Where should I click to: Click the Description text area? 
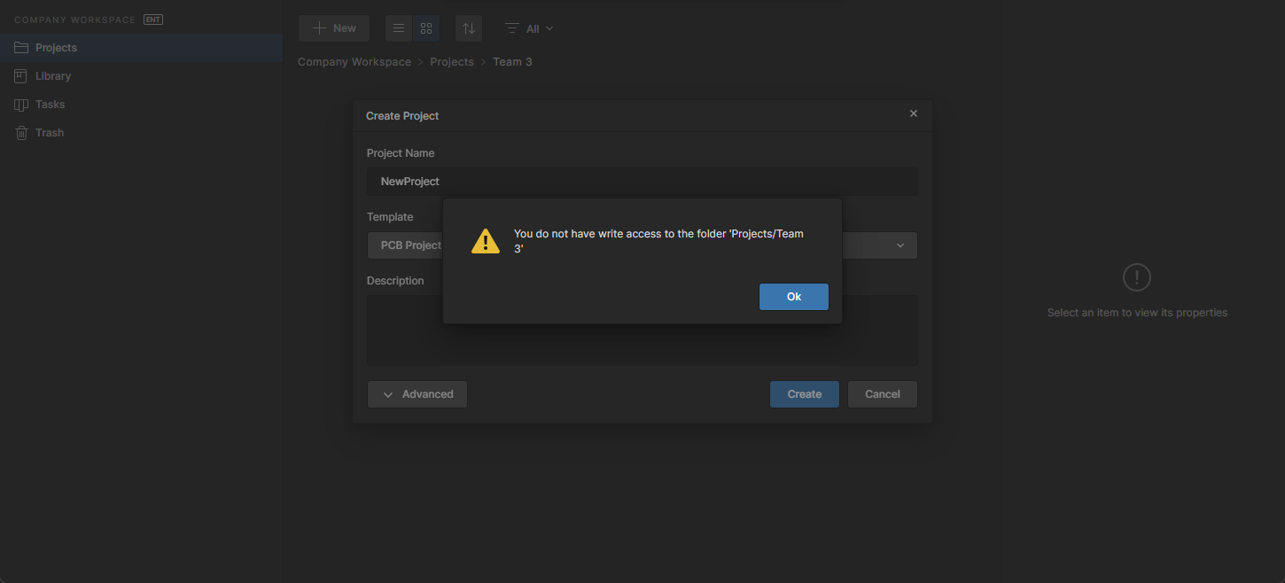pos(642,330)
